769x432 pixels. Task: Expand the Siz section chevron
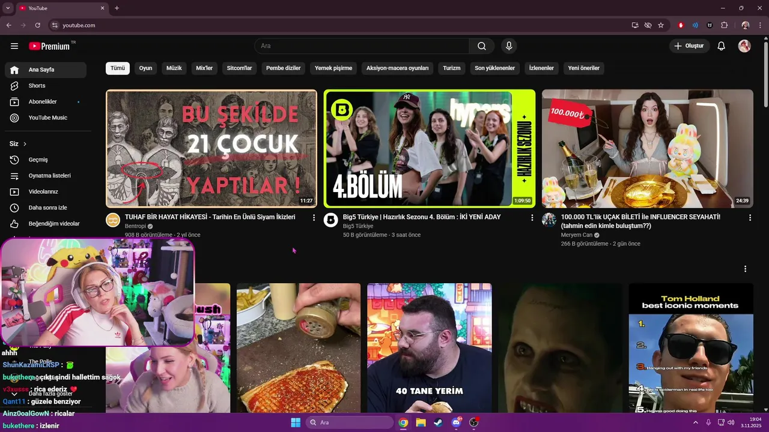coord(25,144)
